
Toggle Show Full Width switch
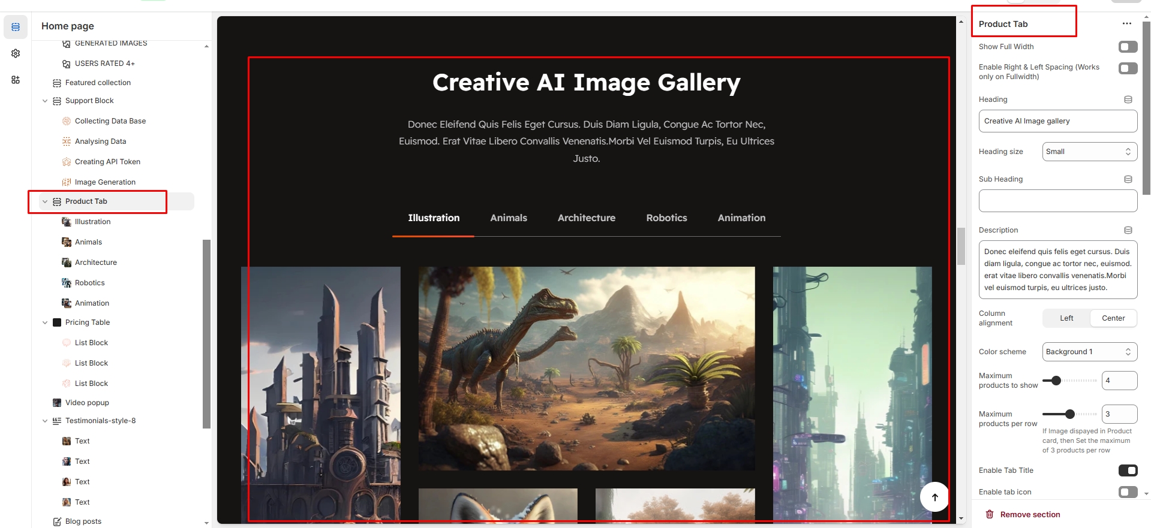pos(1128,47)
